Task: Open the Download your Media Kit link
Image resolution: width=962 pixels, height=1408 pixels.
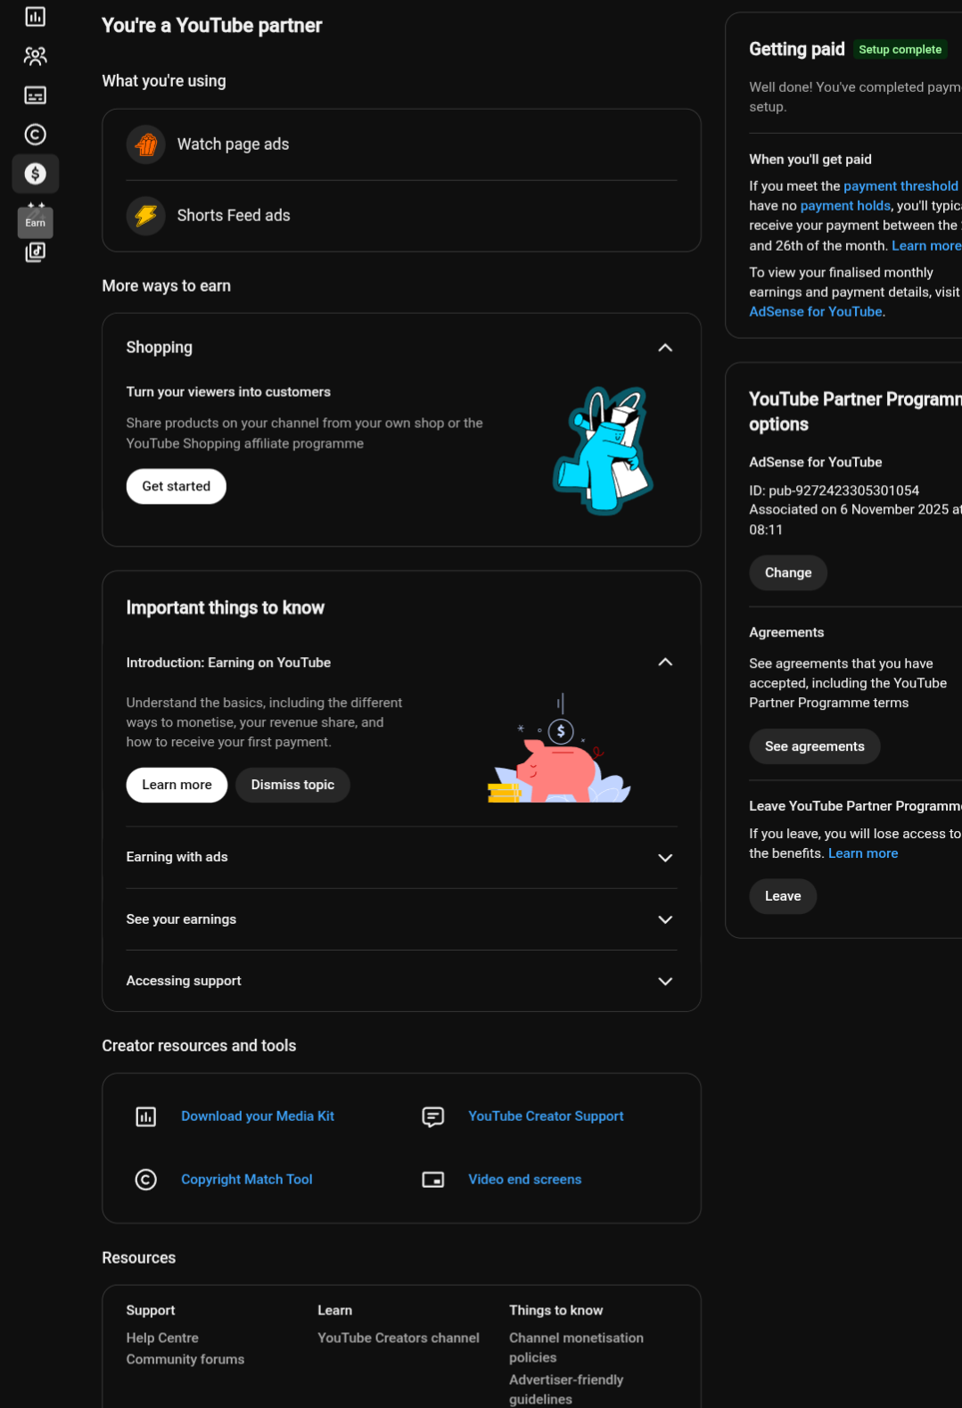Action: point(258,1116)
